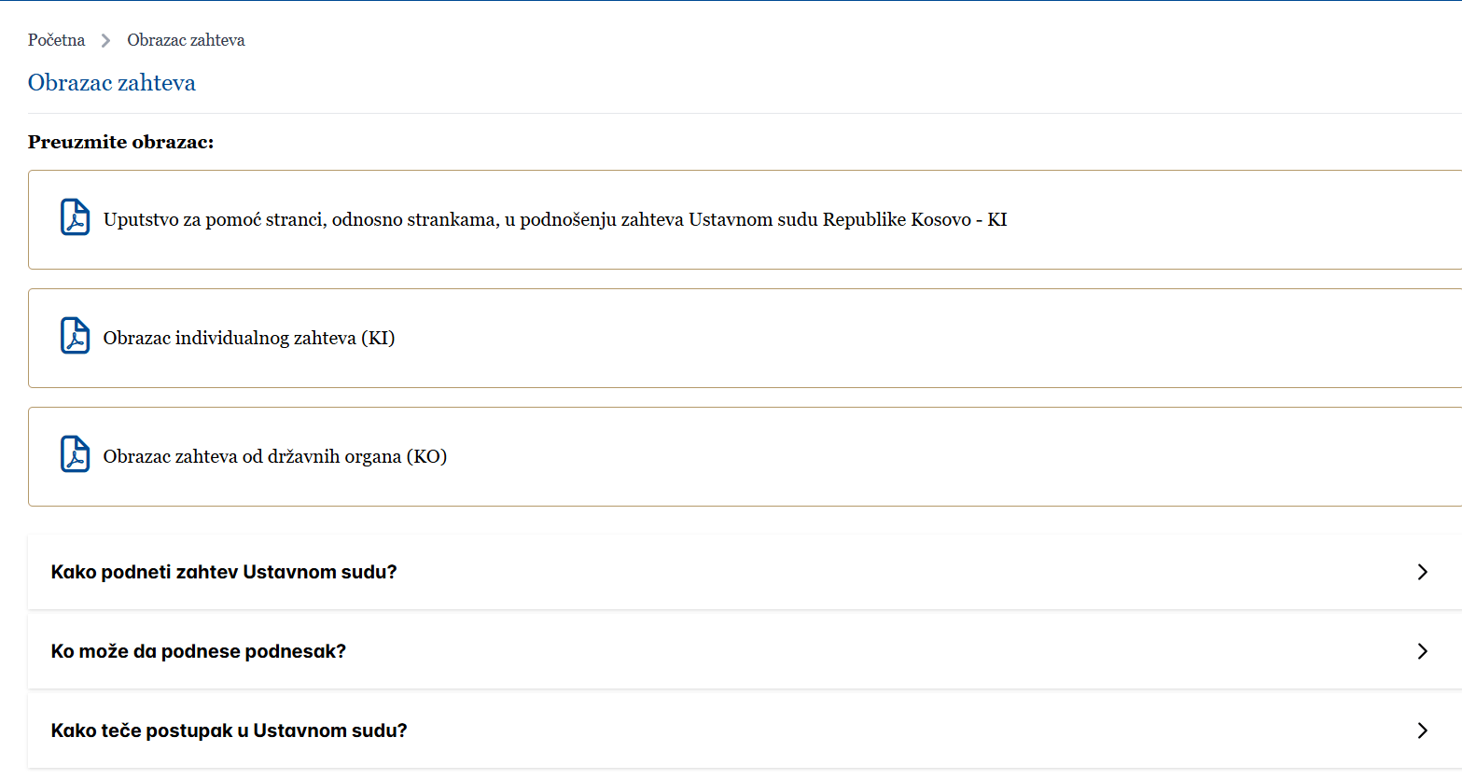Click the PDF icon for the državnih organa form

click(76, 454)
